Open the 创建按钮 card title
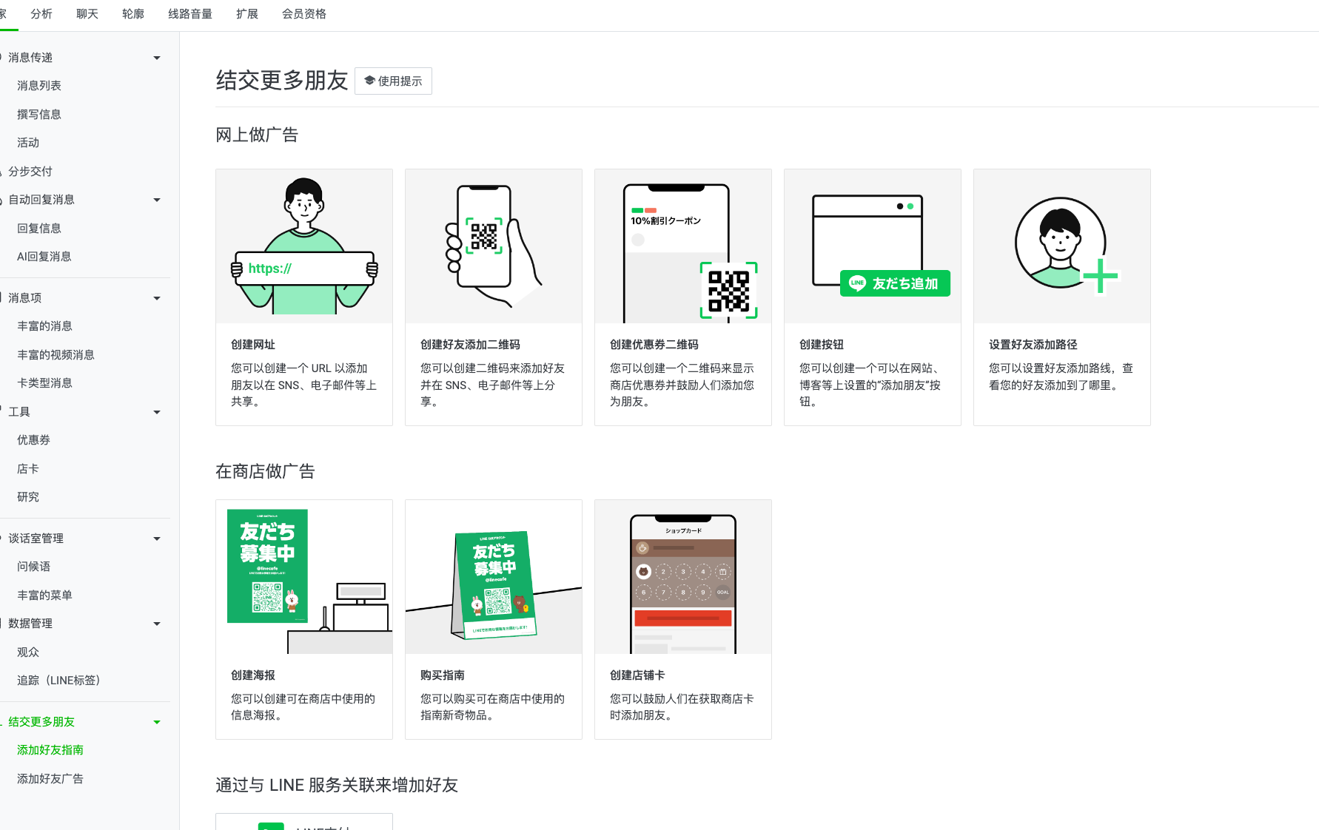The image size is (1319, 830). [x=822, y=345]
